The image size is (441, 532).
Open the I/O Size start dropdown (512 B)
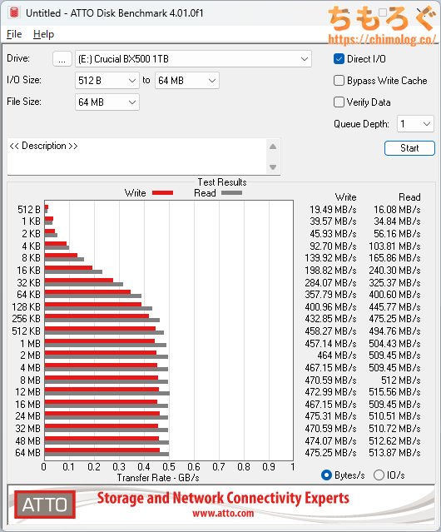pos(107,81)
